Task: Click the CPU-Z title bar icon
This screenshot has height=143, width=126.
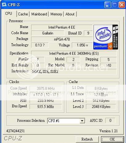Action: click(x=4, y=5)
